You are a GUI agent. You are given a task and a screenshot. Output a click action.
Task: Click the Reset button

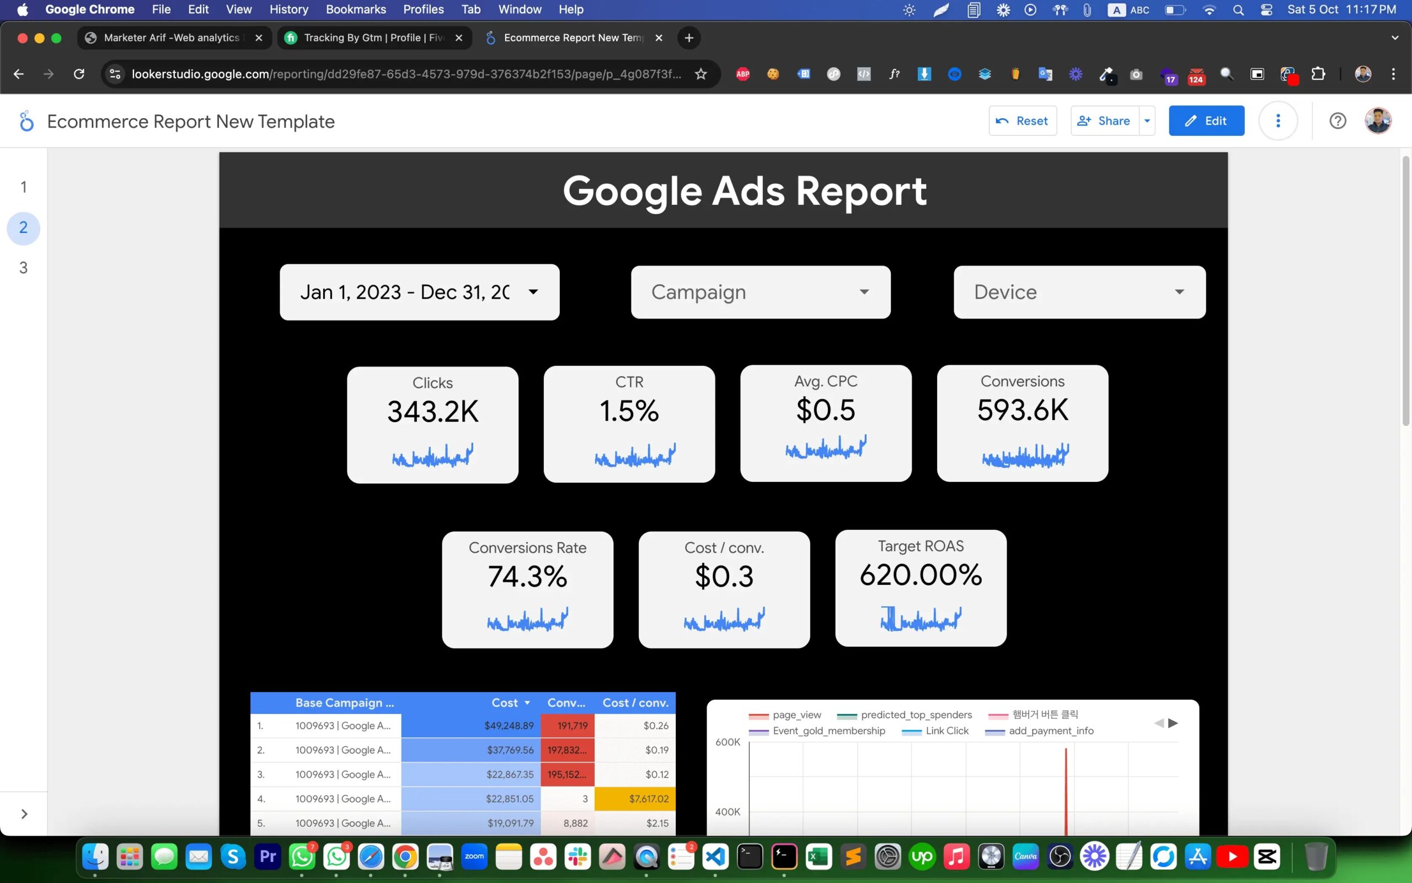tap(1022, 121)
